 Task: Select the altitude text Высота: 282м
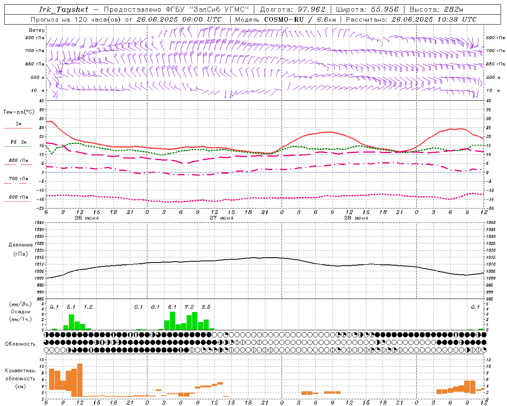point(436,10)
